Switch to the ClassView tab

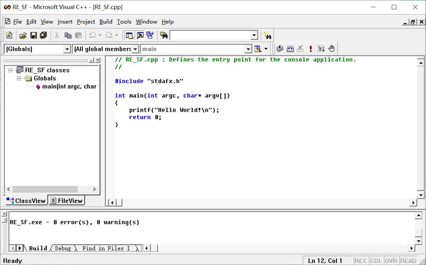[26, 201]
